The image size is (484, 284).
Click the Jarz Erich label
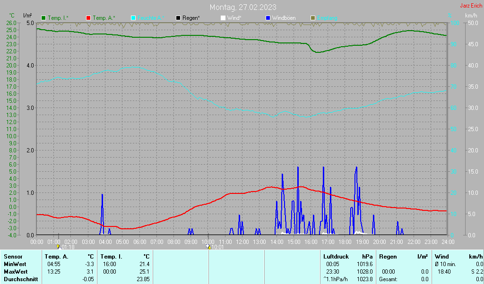tap(471, 6)
